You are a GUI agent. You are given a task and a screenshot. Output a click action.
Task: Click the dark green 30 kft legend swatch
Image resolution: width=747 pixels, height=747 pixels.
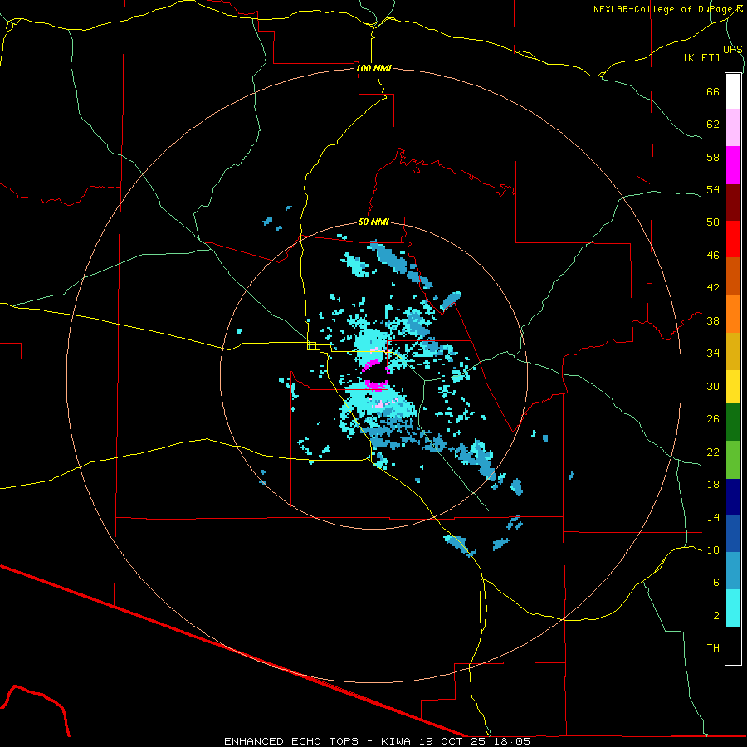[x=733, y=422]
